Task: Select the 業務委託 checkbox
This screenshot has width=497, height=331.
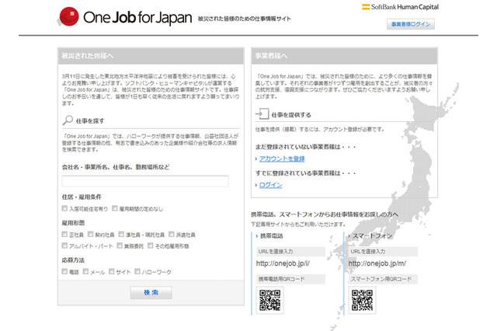Action: click(120, 246)
